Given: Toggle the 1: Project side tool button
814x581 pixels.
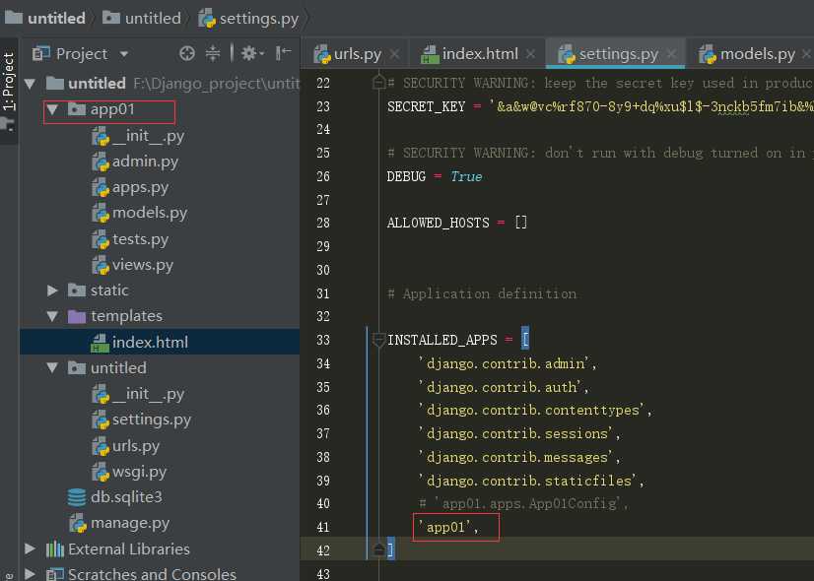Looking at the screenshot, I should click(x=9, y=81).
